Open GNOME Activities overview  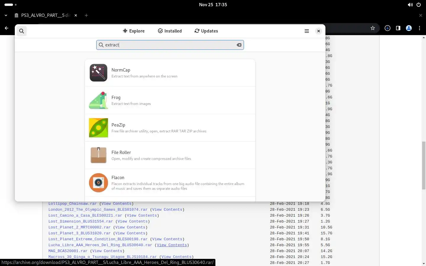tap(11, 5)
